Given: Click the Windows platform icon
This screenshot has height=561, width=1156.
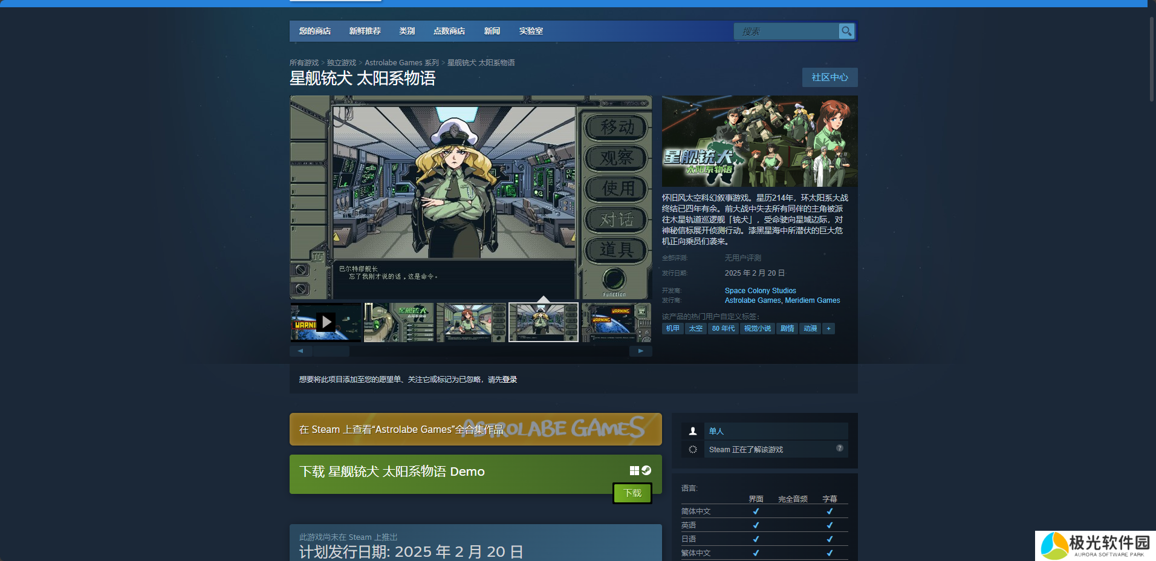Looking at the screenshot, I should [x=634, y=470].
